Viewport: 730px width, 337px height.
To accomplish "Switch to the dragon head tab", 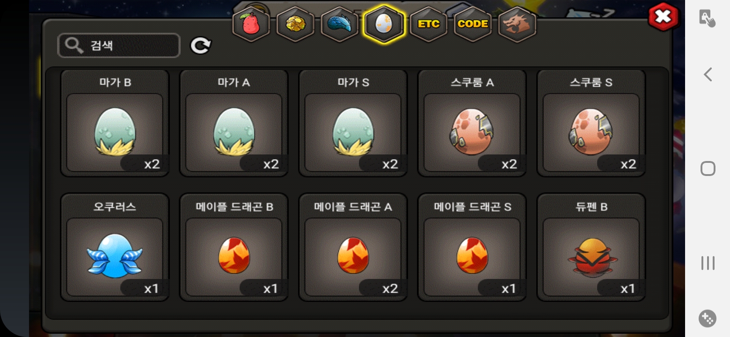I will tap(517, 24).
